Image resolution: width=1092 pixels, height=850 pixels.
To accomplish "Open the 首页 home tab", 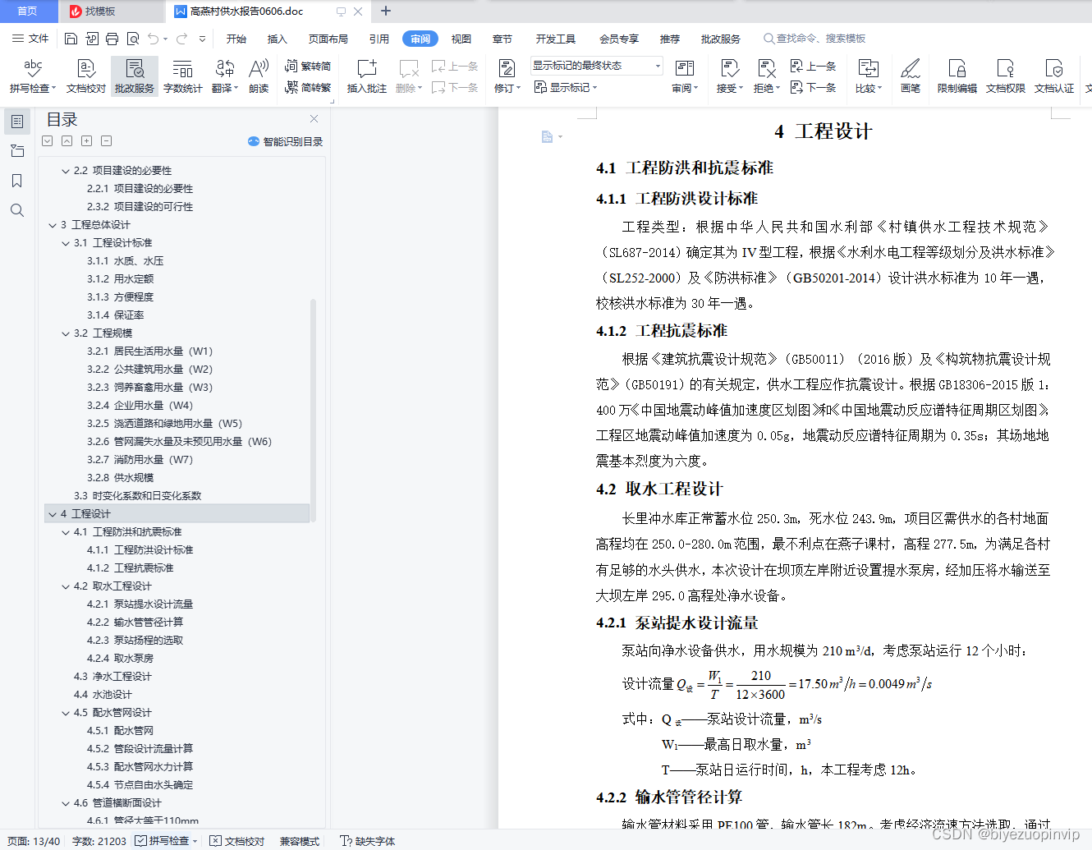I will [x=28, y=11].
